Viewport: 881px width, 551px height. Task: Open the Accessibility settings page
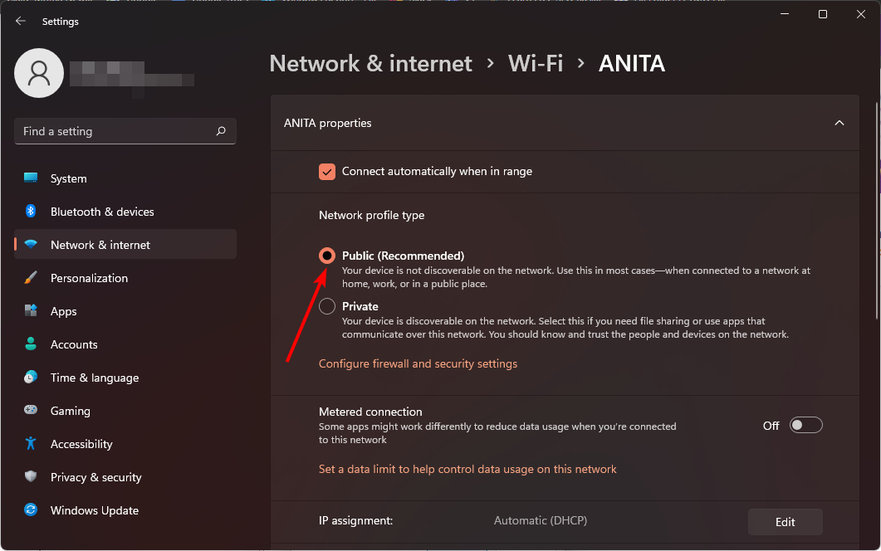[x=81, y=444]
